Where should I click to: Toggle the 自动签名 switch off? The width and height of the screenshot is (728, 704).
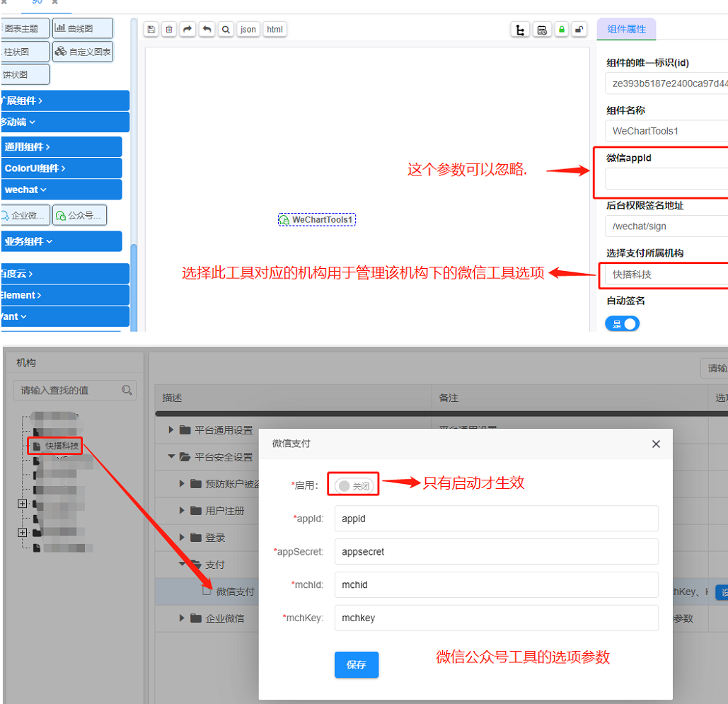click(x=622, y=324)
